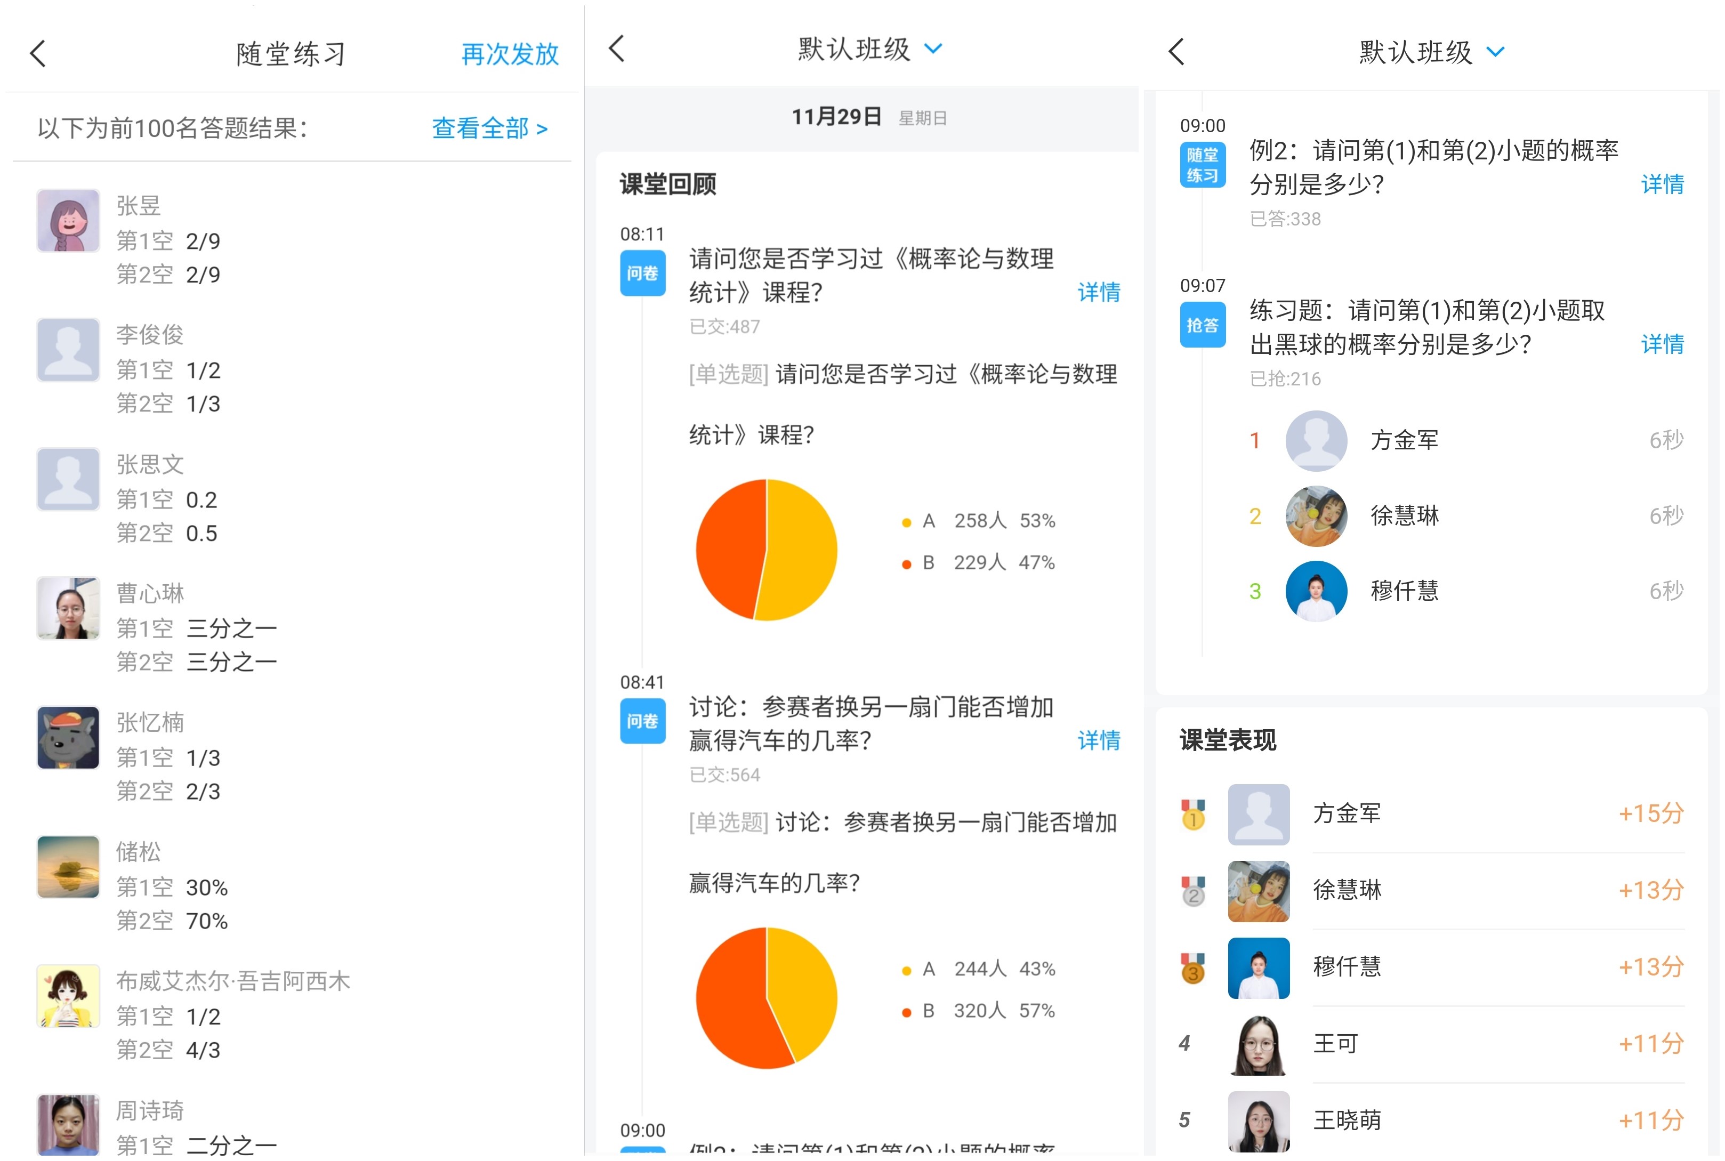The height and width of the screenshot is (1161, 1725).
Task: Open 查看全部 results link
Action: click(490, 129)
